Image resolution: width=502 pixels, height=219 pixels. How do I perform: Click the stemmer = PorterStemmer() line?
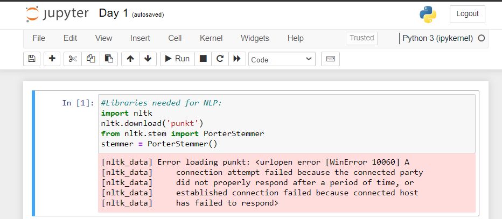pos(159,144)
